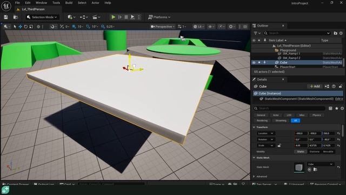Image resolution: width=346 pixels, height=195 pixels.
Task: Open the Build menu
Action: [x=69, y=3]
